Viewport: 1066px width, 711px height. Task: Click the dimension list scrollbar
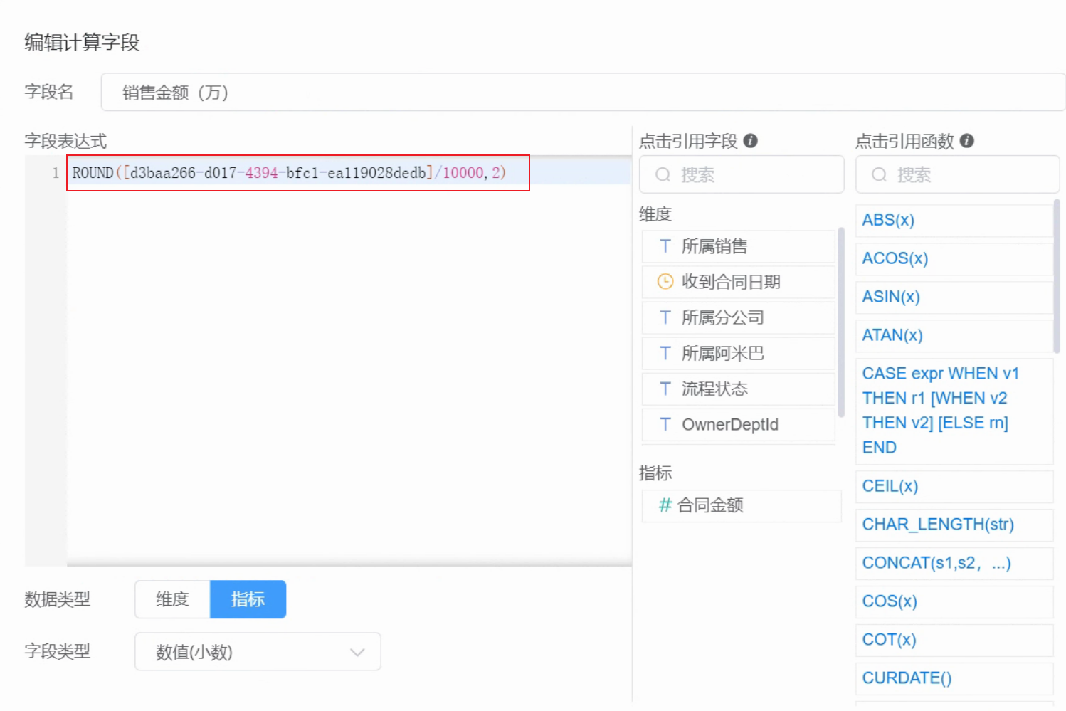pos(841,322)
